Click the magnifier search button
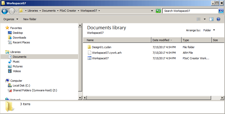The height and width of the screenshot is (114, 225). pyautogui.click(x=221, y=11)
